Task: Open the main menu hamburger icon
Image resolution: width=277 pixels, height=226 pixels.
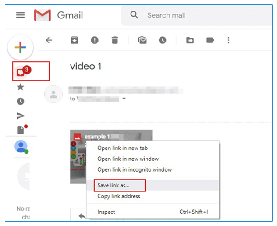Action: click(x=20, y=15)
